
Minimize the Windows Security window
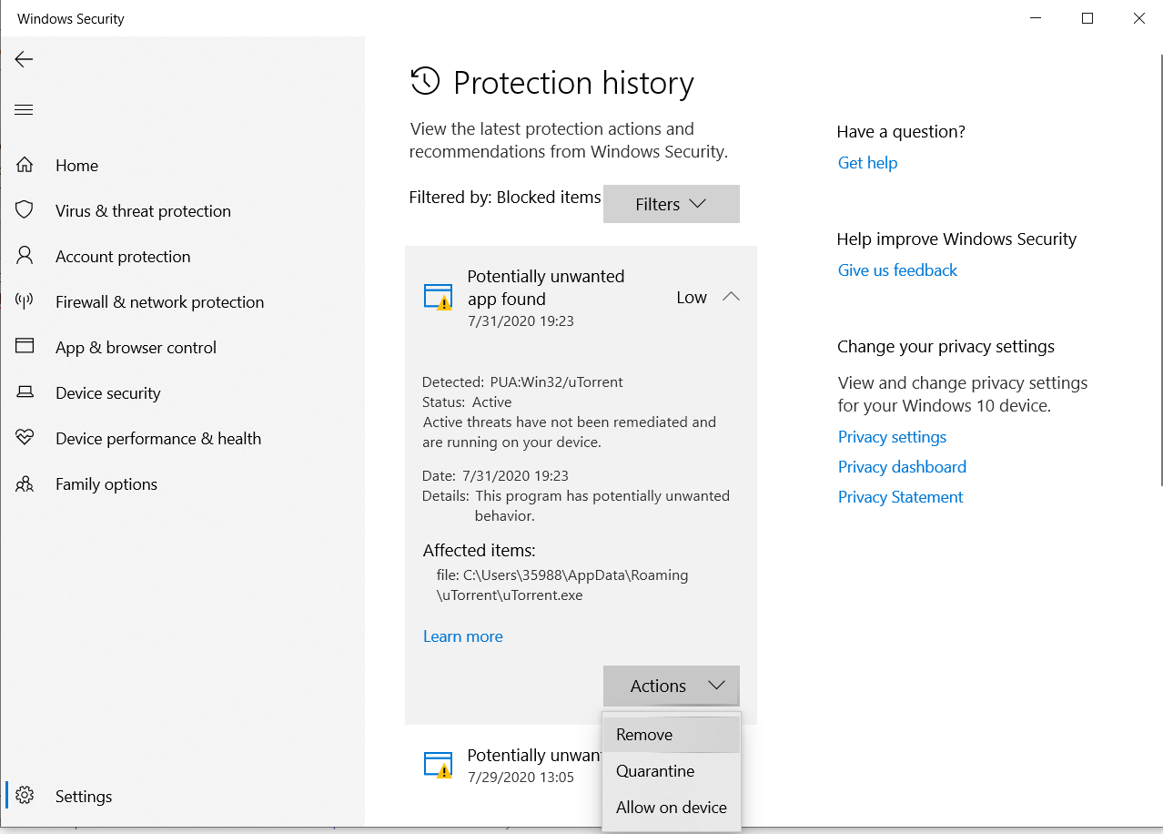[1035, 18]
